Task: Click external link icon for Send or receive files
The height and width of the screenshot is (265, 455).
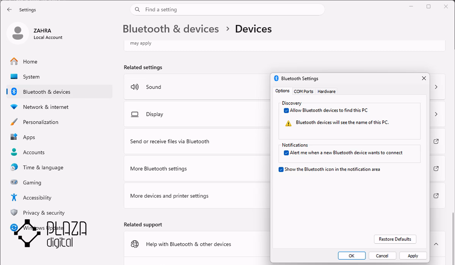Action: (436, 141)
